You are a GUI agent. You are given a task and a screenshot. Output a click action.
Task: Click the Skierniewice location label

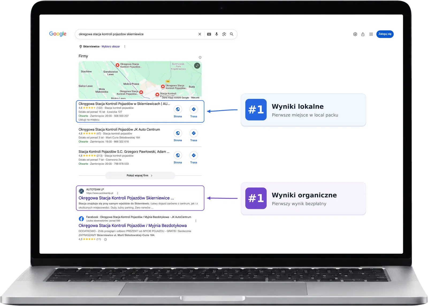[91, 47]
